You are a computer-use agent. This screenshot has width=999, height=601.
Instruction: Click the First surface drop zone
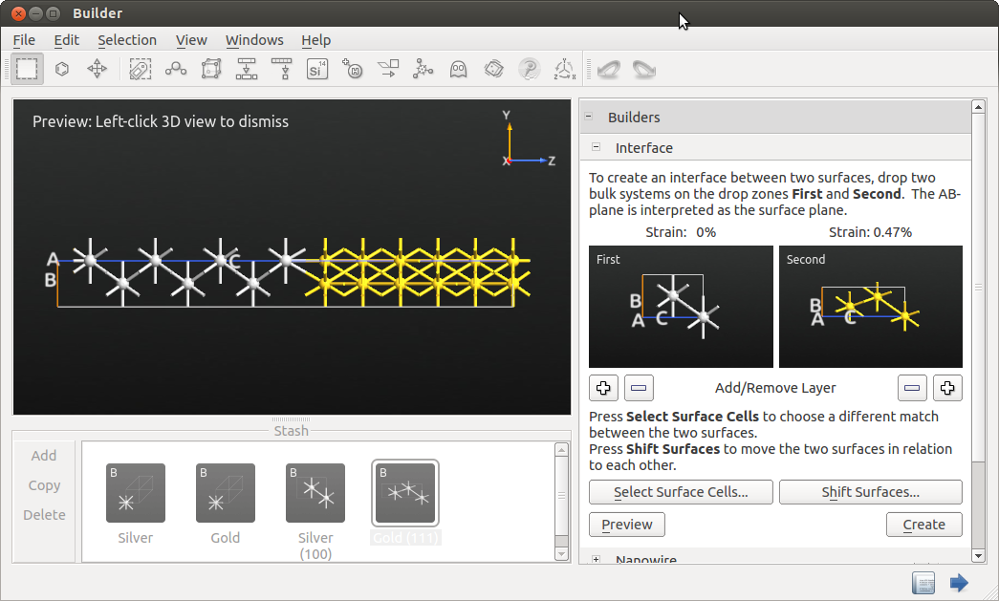[x=681, y=306]
